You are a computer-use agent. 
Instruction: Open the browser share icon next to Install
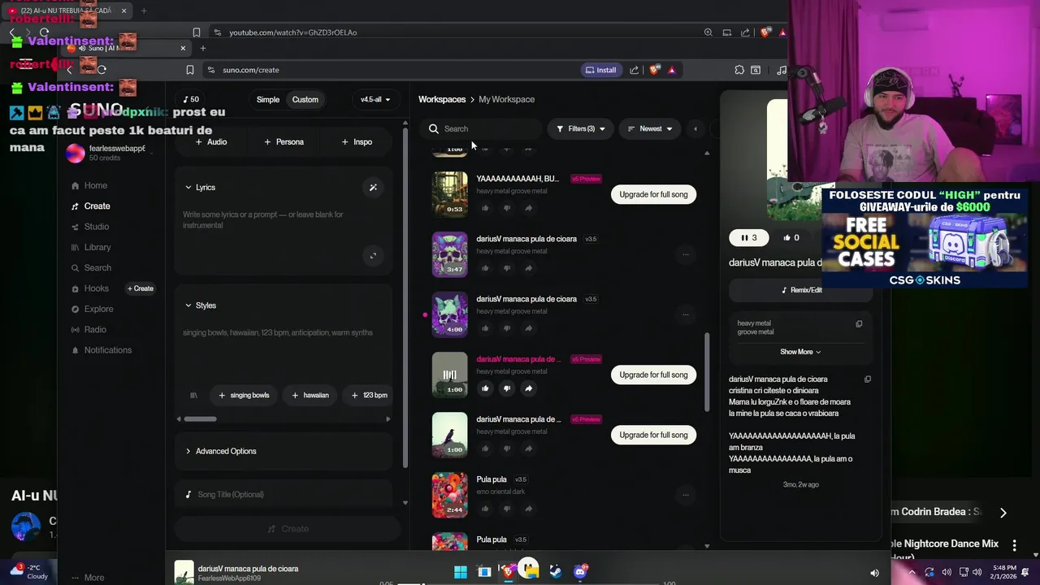tap(634, 70)
